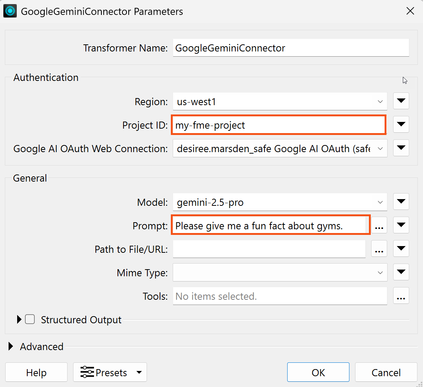This screenshot has height=387, width=423.
Task: Enable the Structured Output checkbox
Action: (x=30, y=319)
